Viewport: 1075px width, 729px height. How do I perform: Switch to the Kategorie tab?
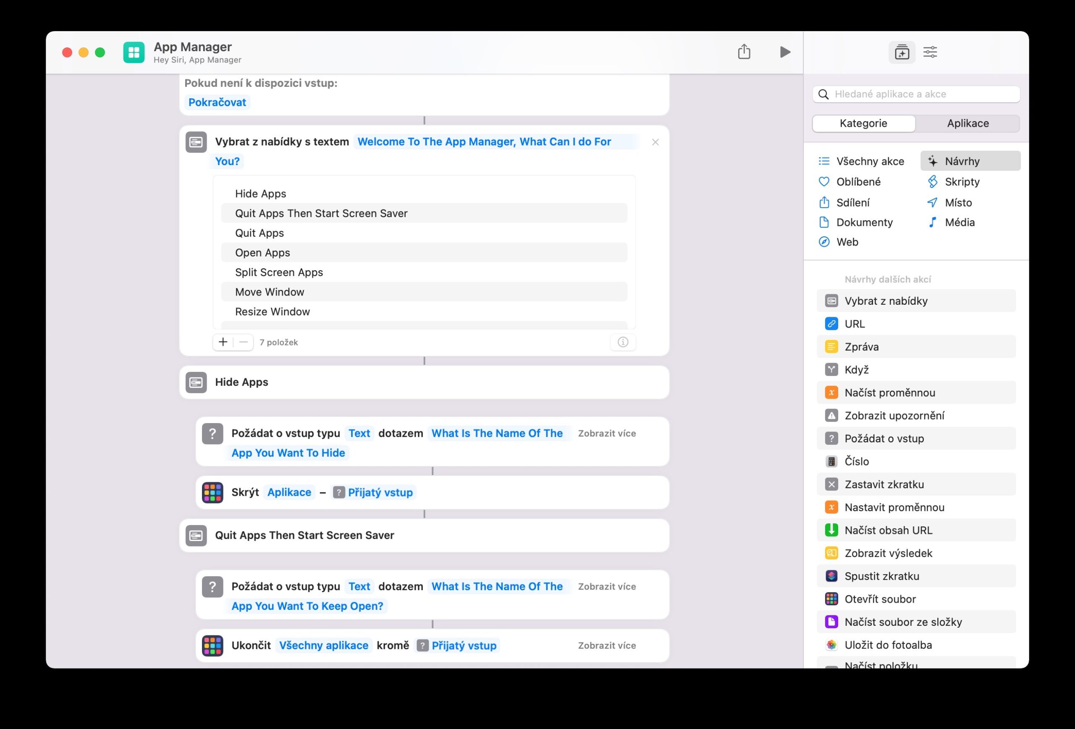pyautogui.click(x=863, y=123)
